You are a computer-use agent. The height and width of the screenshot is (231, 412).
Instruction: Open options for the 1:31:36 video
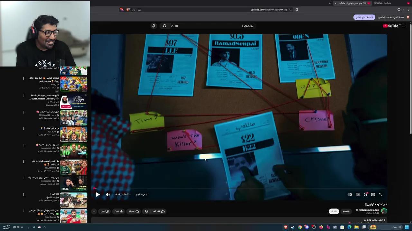point(23,194)
